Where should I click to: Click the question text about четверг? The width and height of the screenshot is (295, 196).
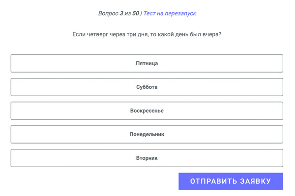click(147, 34)
